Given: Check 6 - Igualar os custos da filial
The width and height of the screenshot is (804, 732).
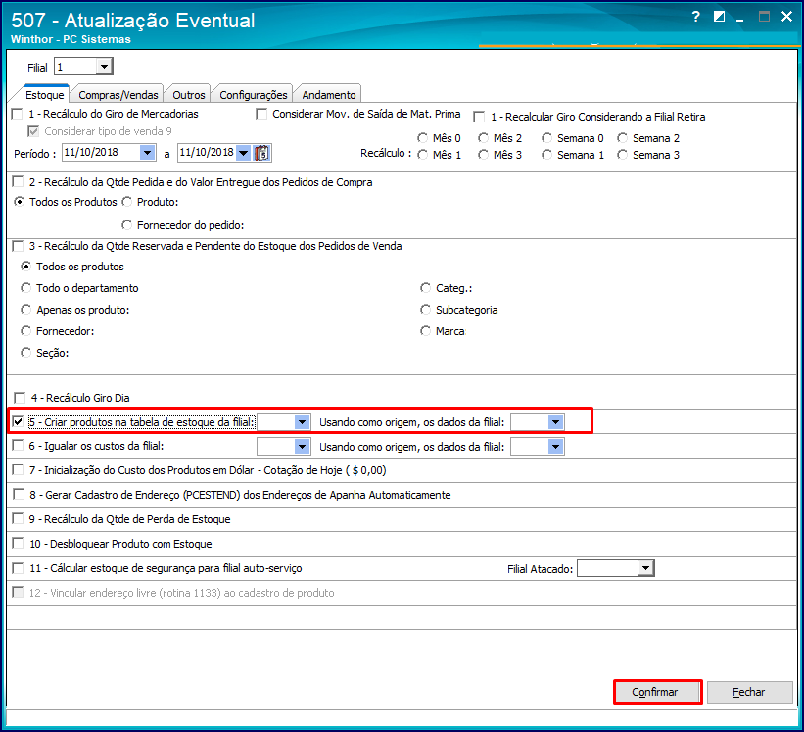Looking at the screenshot, I should point(18,446).
